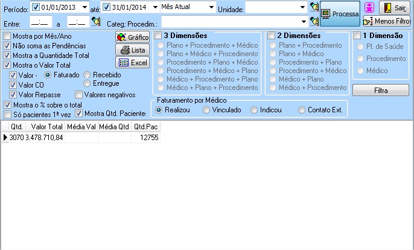Viewport: 414px width, 250px height.
Task: Open the Mês Atual period dropdown
Action: point(211,7)
